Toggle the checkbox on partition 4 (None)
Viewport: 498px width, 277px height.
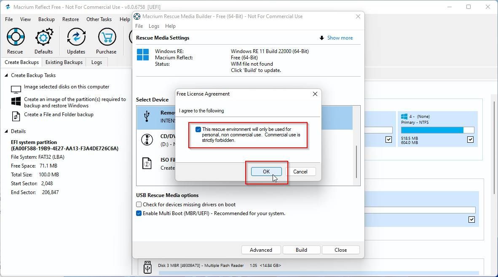(470, 139)
